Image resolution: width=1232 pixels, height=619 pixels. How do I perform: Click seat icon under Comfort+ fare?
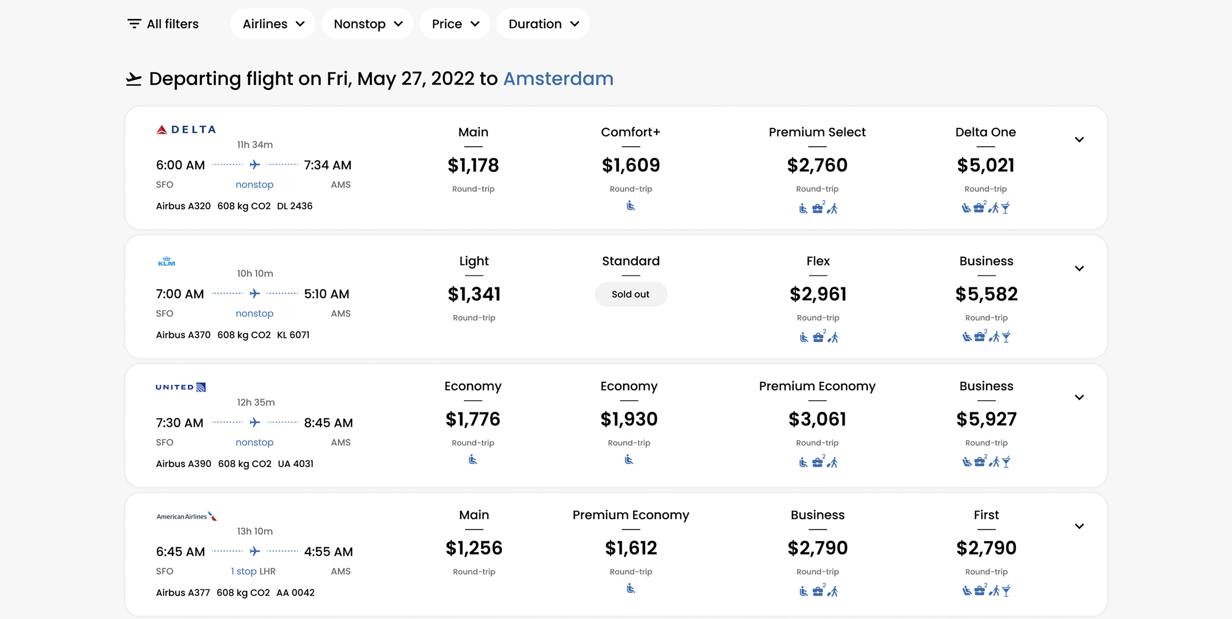[630, 206]
